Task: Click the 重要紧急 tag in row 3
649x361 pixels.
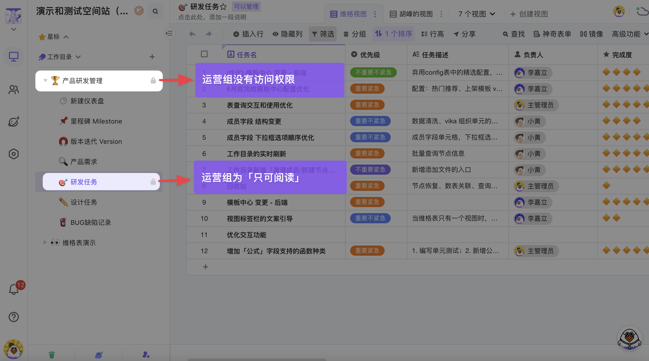Action: 367,105
